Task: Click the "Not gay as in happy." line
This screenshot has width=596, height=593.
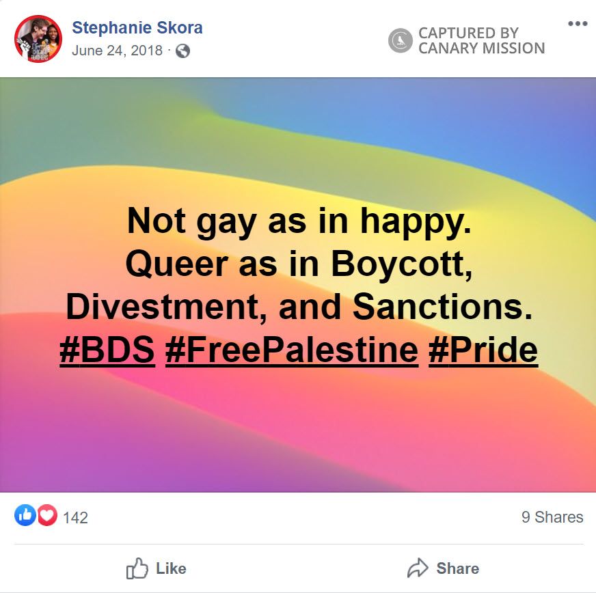Action: point(299,221)
